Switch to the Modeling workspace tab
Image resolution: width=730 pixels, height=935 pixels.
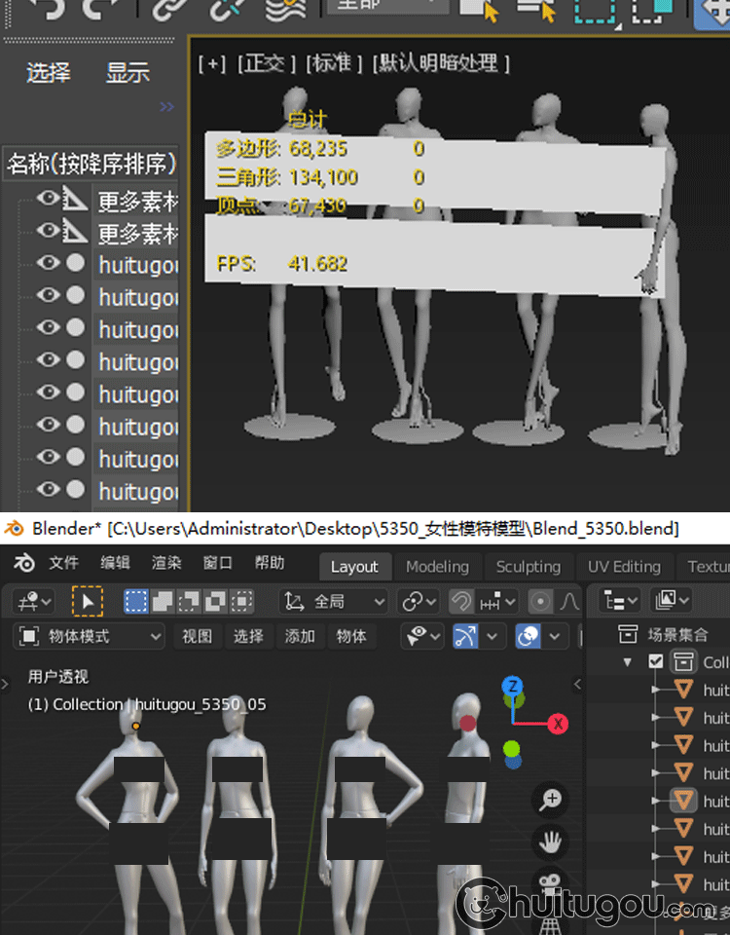point(437,567)
